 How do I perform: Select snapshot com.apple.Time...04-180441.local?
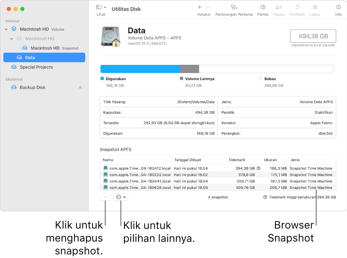pos(218,181)
